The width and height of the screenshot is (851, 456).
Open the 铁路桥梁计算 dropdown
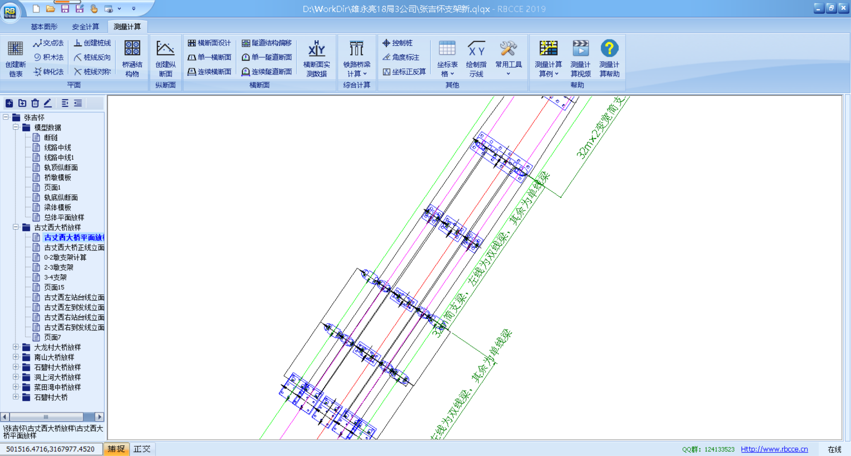click(357, 58)
